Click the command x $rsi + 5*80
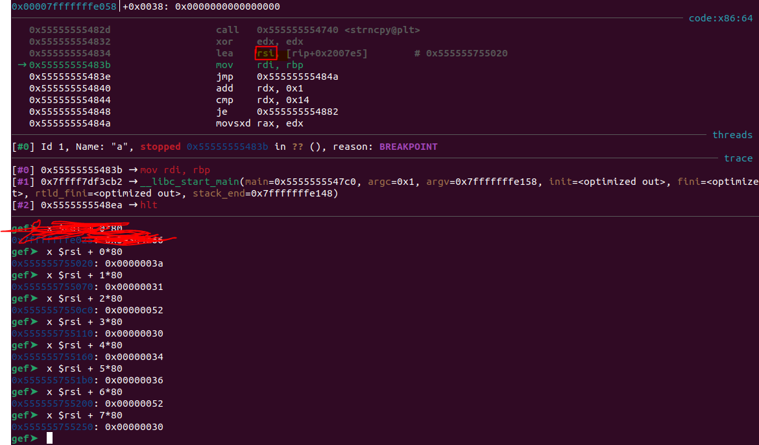 click(84, 368)
